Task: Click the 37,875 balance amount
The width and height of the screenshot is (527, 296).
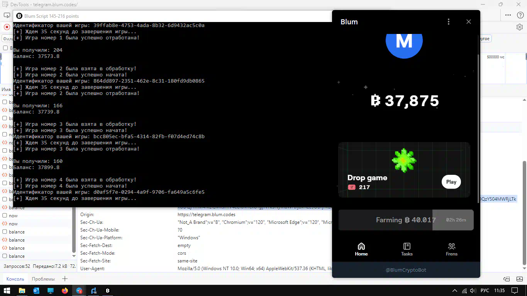Action: click(405, 101)
